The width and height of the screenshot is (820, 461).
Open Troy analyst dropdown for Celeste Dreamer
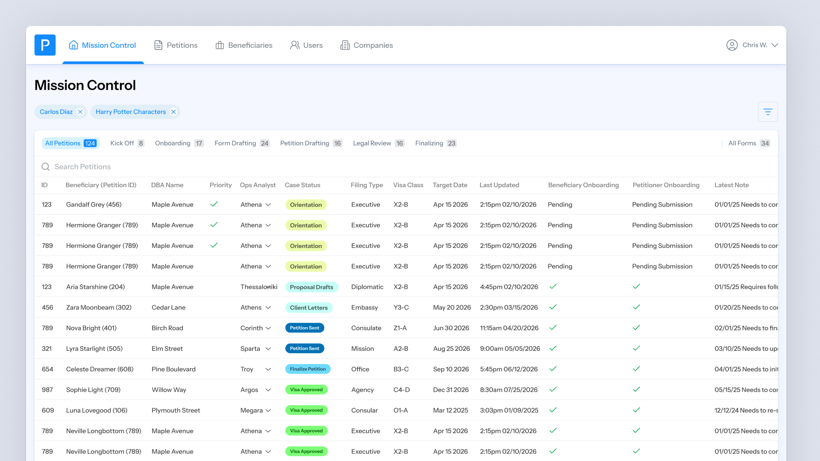pos(268,369)
